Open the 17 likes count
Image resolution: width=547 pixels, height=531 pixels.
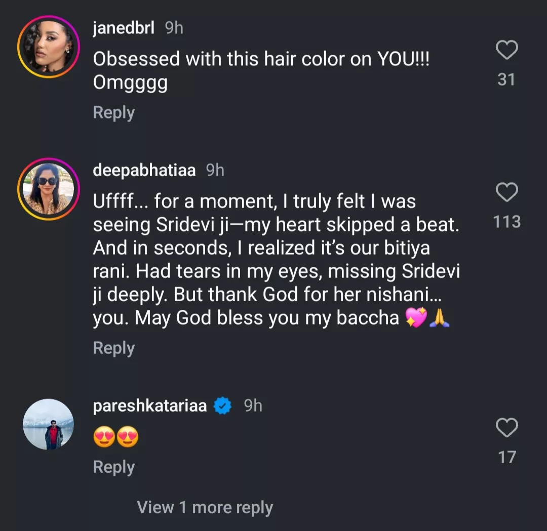(506, 457)
